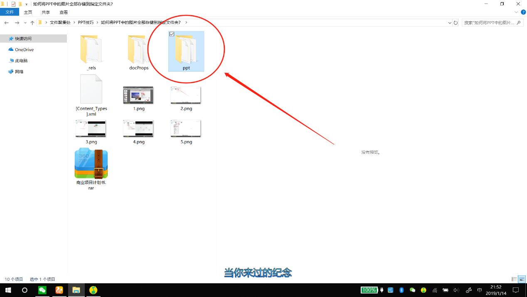Click the New Folder quick access icon
This screenshot has width=527, height=297.
pos(20,4)
